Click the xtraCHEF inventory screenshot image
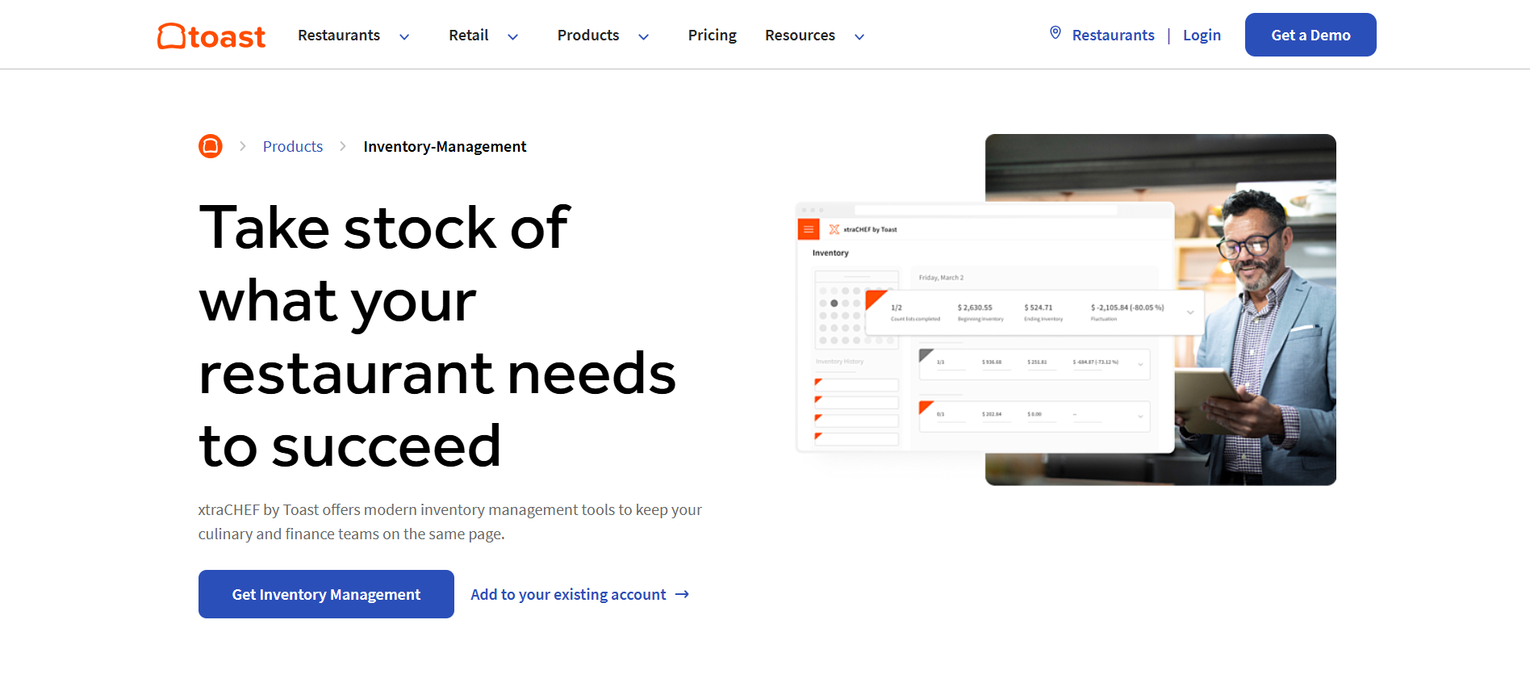The image size is (1530, 691). coord(984,327)
